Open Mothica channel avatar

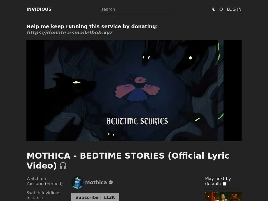(x=77, y=182)
